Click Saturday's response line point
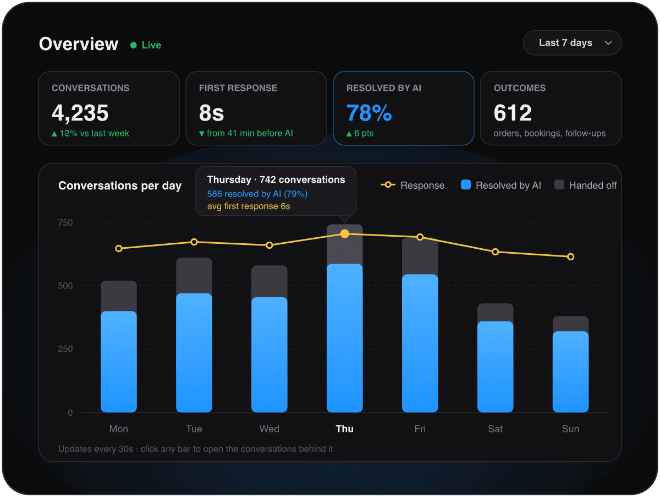 coord(496,252)
